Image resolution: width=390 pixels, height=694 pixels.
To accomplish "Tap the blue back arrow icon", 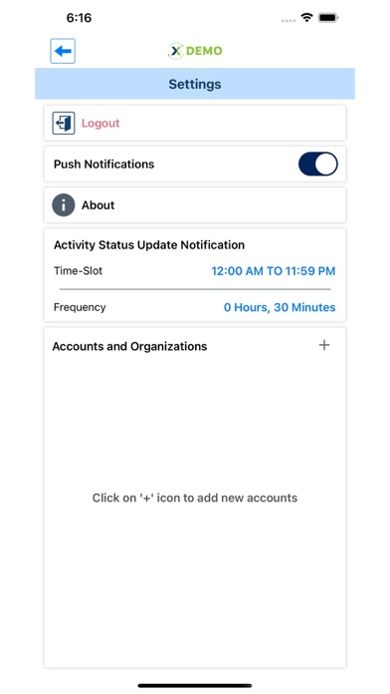I will coord(63,51).
